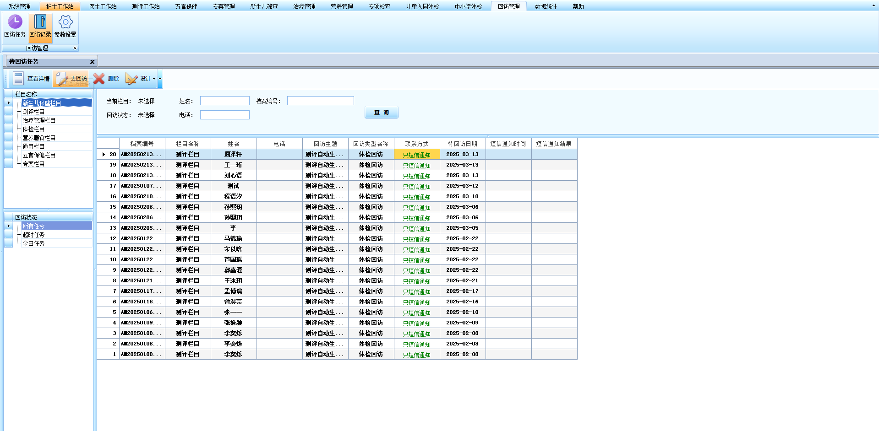Screen dimensions: 879x431
Task: Open the toolbar overflow options arrow
Action: coord(160,79)
